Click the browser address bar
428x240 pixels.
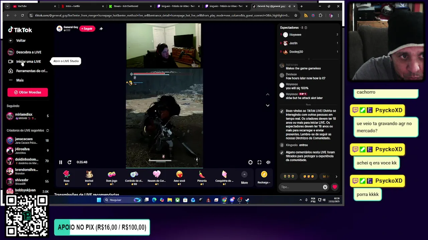pos(162,15)
